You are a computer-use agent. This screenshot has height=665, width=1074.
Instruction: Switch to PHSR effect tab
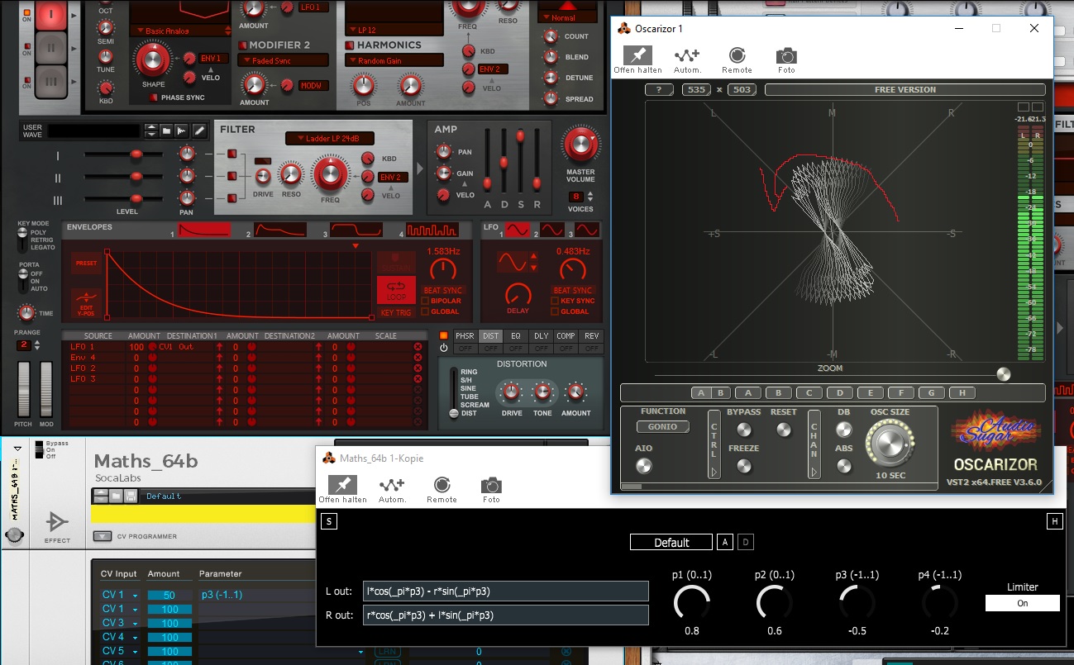click(x=465, y=336)
